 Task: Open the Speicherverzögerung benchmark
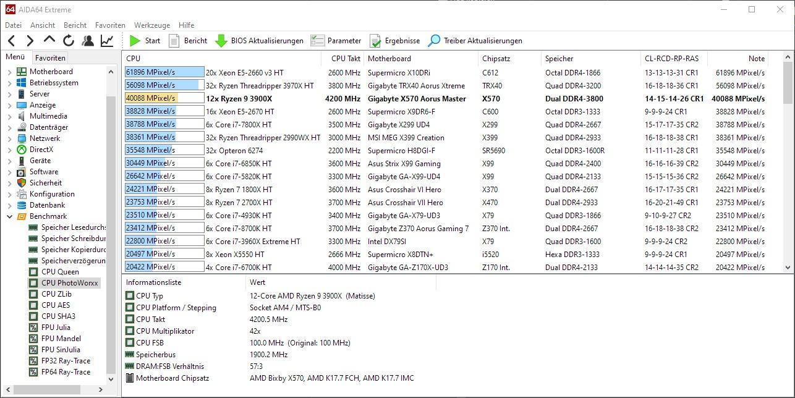74,261
